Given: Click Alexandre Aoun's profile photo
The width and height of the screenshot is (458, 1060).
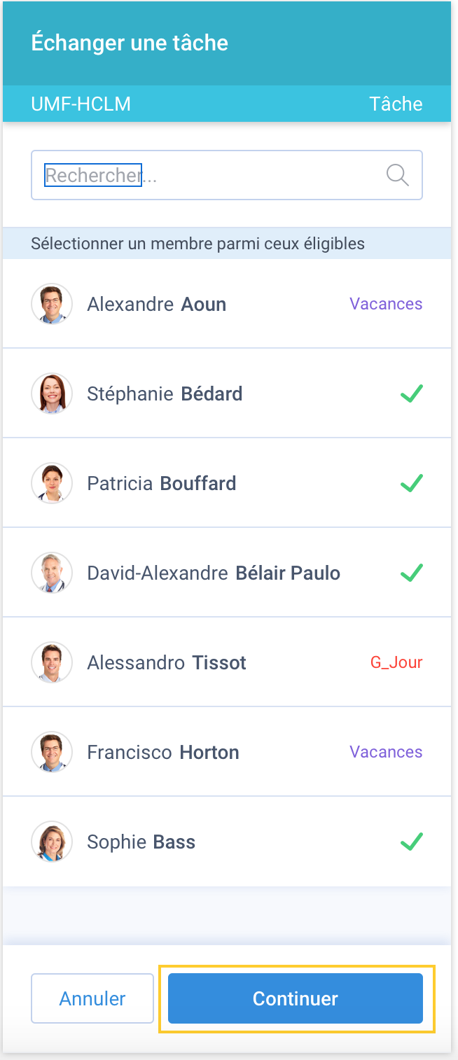Looking at the screenshot, I should 52,304.
